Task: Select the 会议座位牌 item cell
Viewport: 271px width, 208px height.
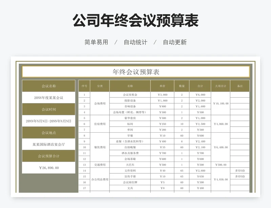Action: pyautogui.click(x=130, y=182)
